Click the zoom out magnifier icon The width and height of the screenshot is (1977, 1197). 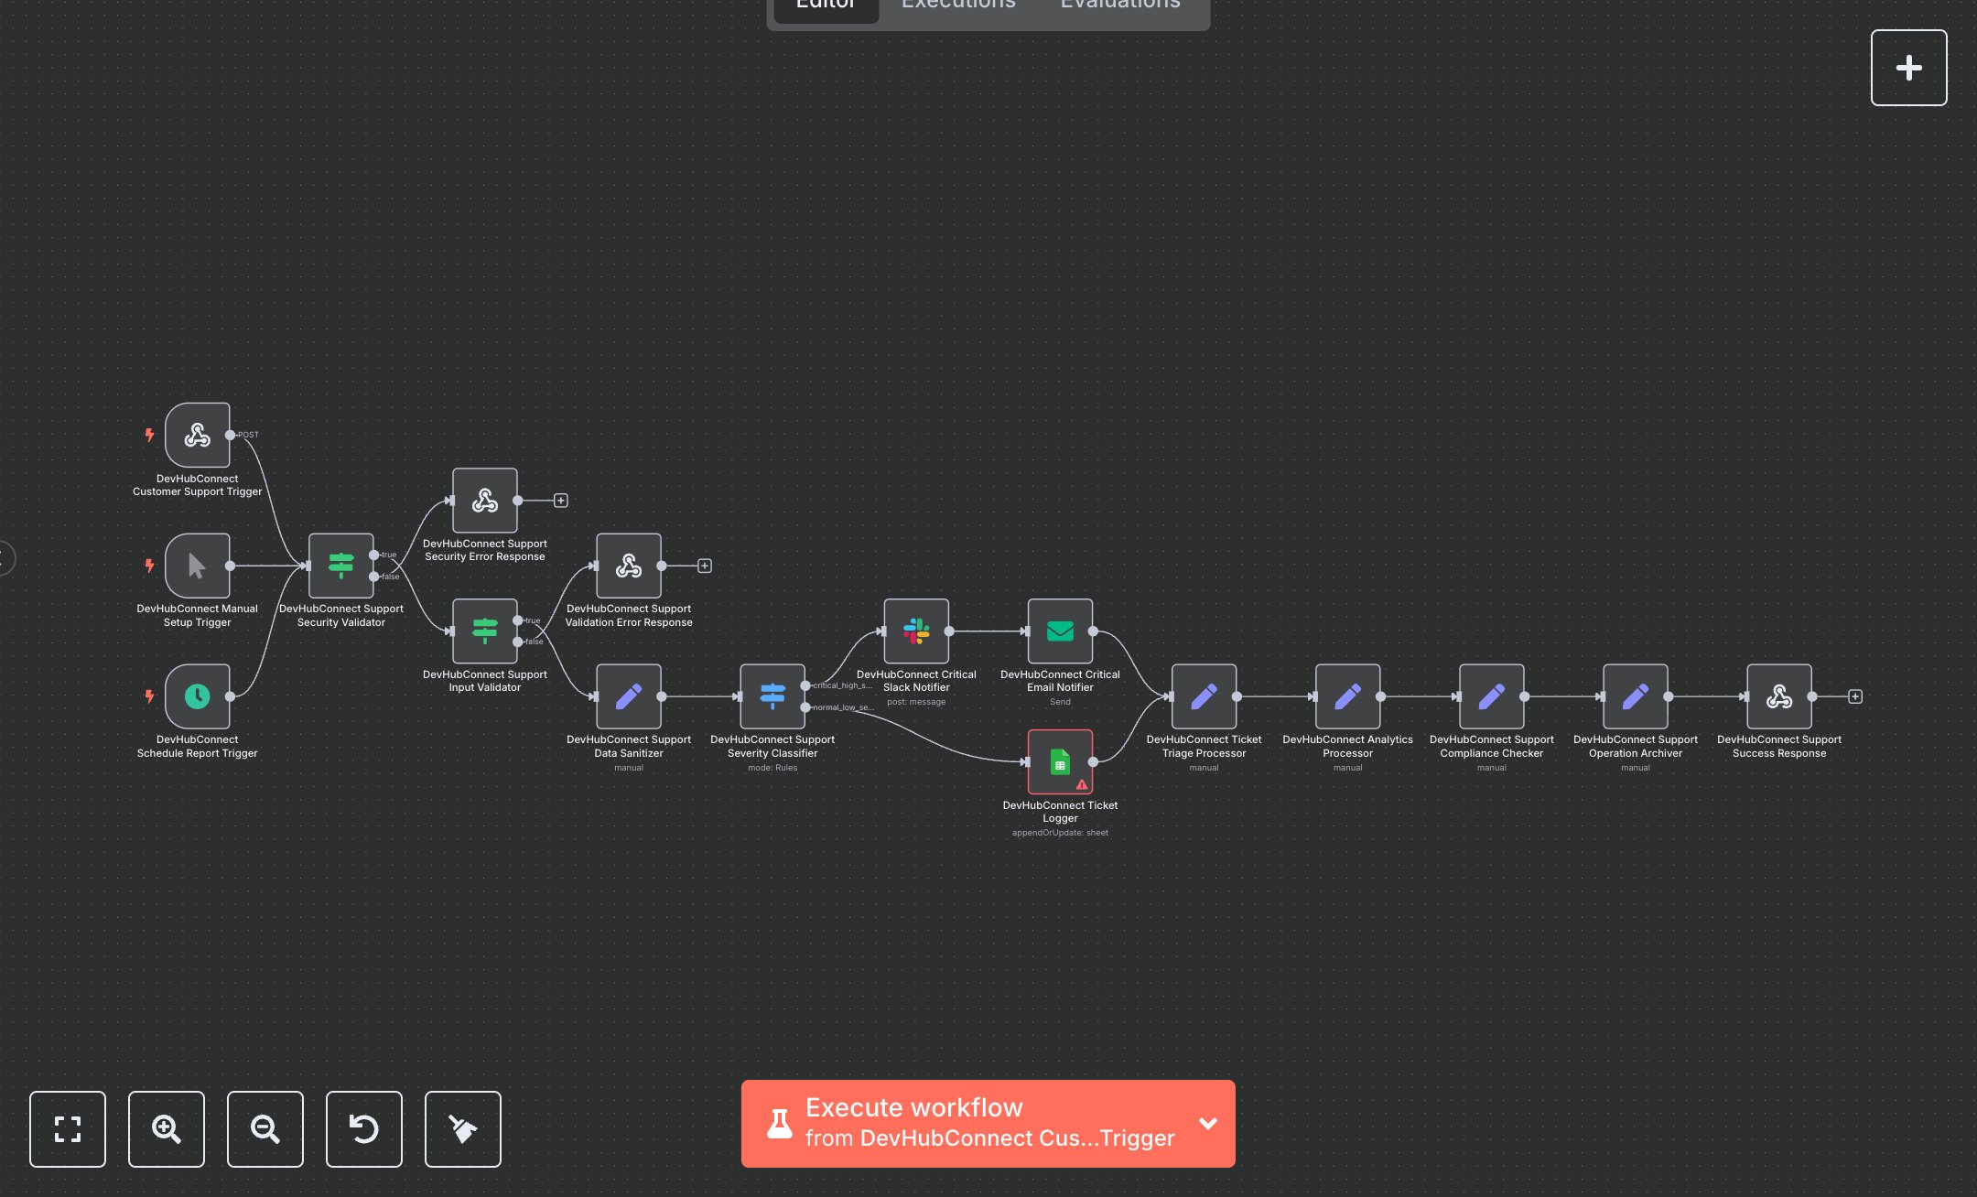265,1129
